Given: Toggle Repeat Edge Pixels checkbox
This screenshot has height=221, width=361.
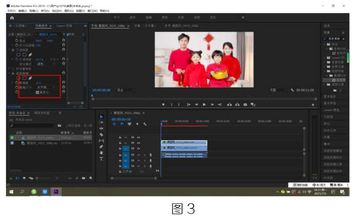Looking at the screenshot, I should 37,92.
